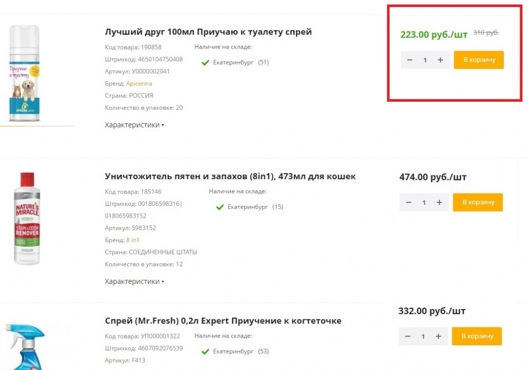Click quantity input field for Лучший друг

click(x=425, y=60)
